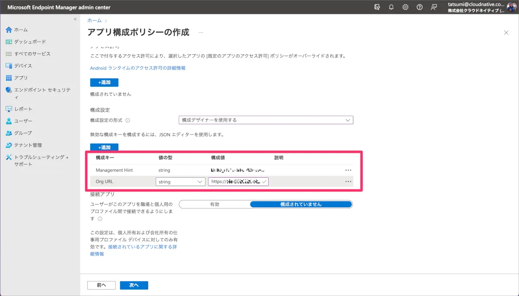Image resolution: width=519 pixels, height=296 pixels.
Task: Click the notifications bell icon
Action: coord(391,7)
